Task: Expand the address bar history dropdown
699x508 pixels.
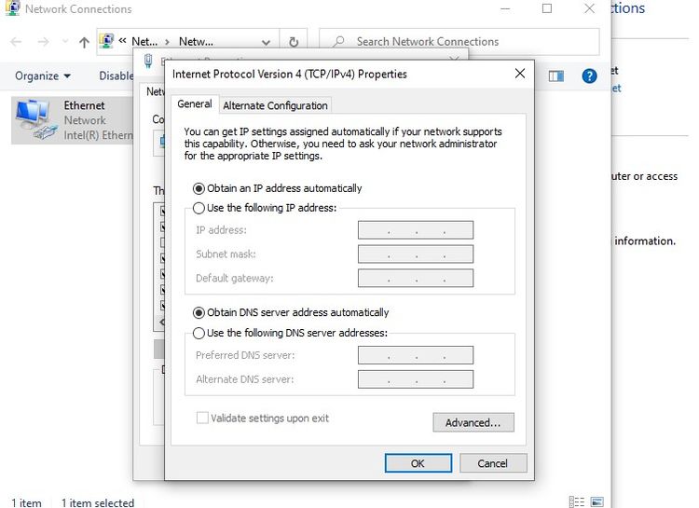Action: click(x=267, y=42)
